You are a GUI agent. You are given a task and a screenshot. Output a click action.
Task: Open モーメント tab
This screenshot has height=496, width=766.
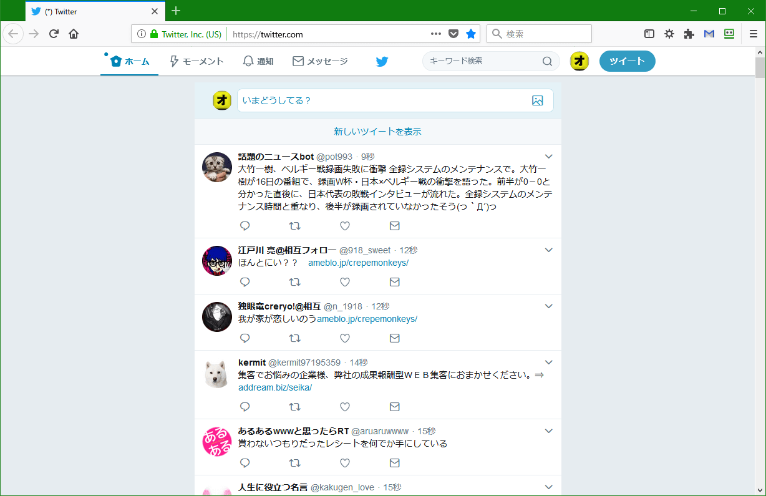tap(196, 61)
